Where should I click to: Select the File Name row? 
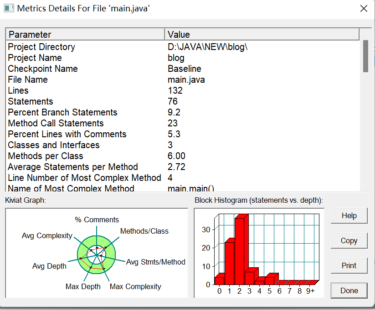pyautogui.click(x=183, y=80)
